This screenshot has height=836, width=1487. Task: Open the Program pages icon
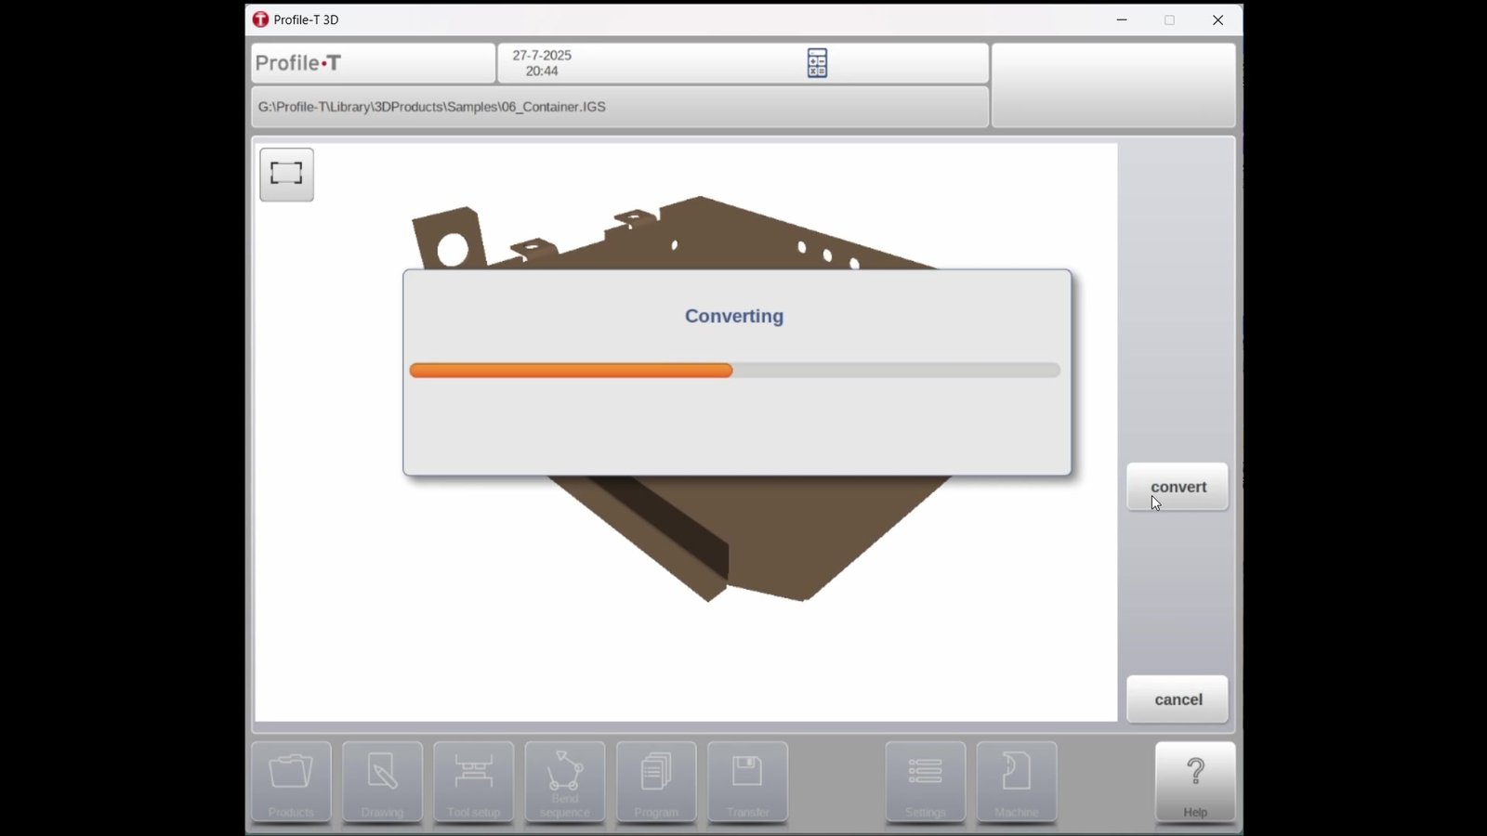pyautogui.click(x=656, y=782)
